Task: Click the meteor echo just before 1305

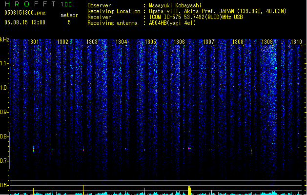Action: pos(144,150)
